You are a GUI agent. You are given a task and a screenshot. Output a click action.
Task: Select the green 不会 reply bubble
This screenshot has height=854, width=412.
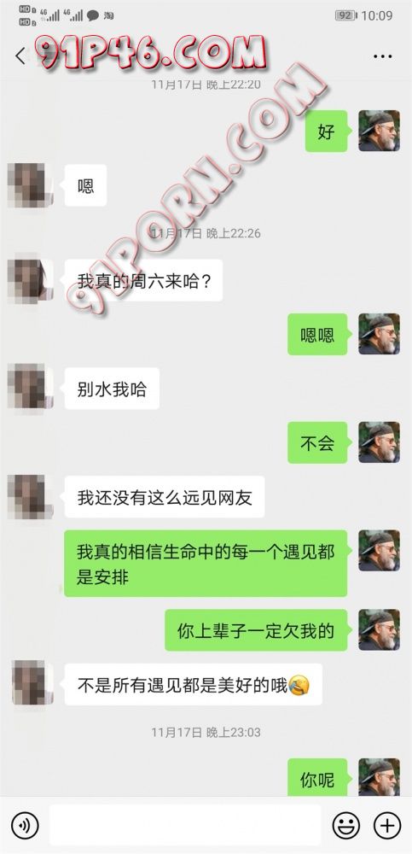(x=317, y=442)
